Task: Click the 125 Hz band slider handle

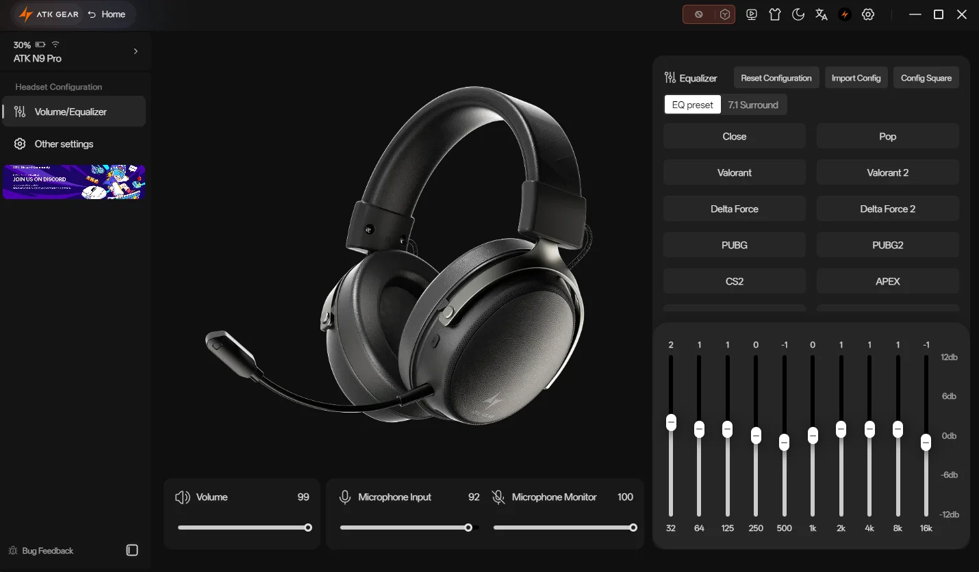Action: [x=727, y=429]
